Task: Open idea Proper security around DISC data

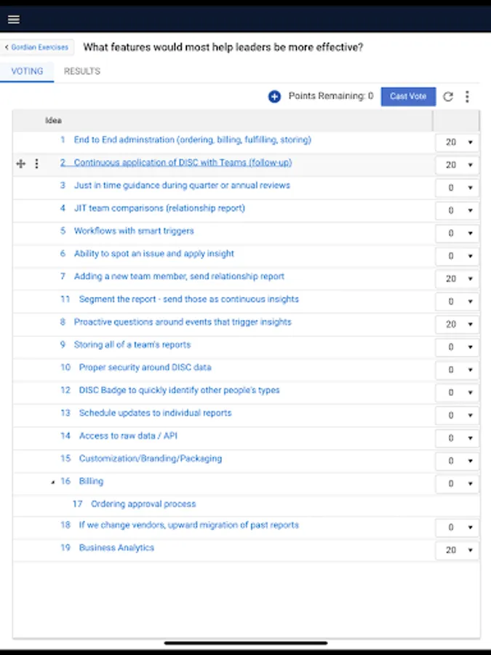Action: pos(145,368)
